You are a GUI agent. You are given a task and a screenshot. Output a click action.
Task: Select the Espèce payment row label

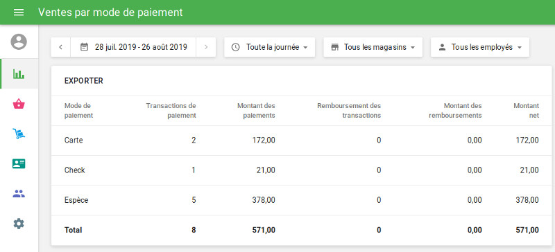coord(76,200)
